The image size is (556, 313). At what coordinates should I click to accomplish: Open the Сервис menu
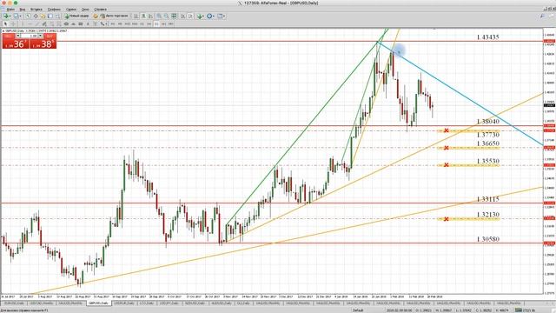click(x=71, y=10)
